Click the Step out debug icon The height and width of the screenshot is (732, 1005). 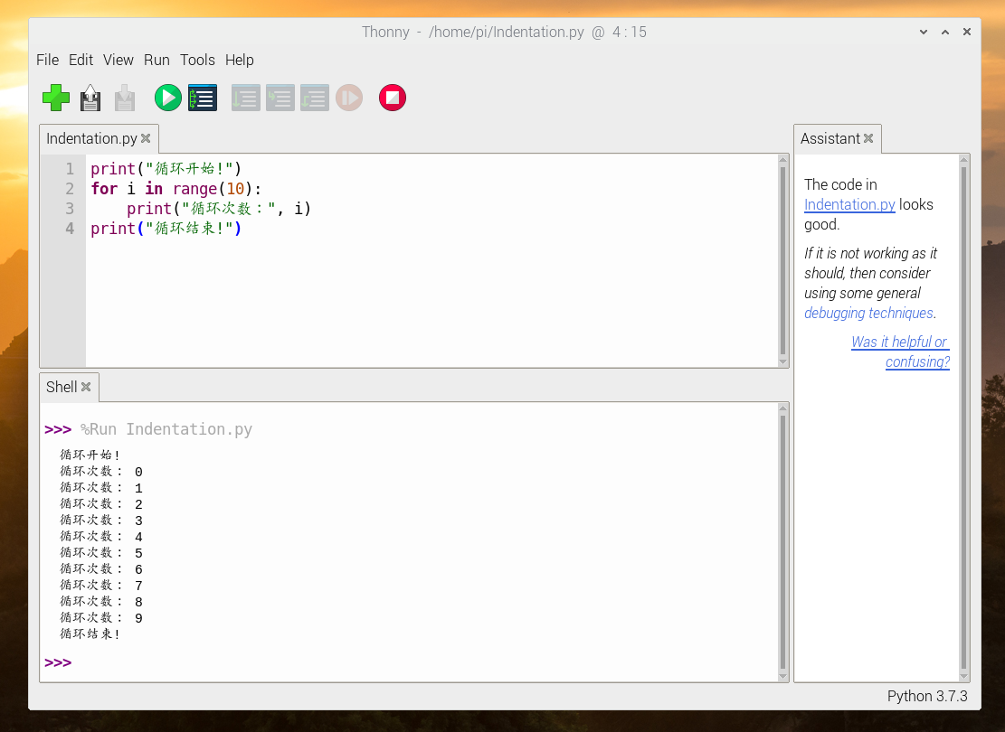315,98
